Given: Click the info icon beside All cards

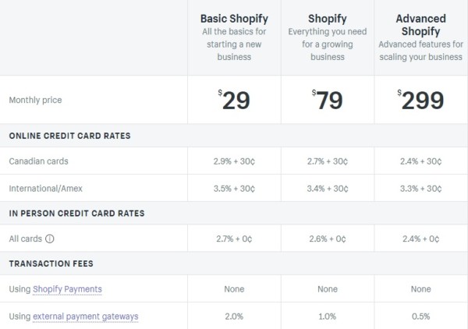Looking at the screenshot, I should tap(50, 239).
